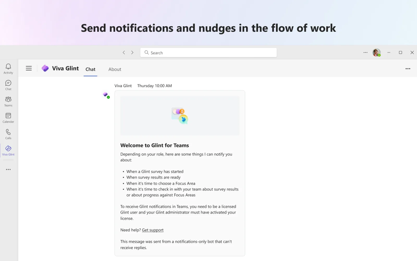Image resolution: width=417 pixels, height=261 pixels.
Task: Click the Viva Glint app title text
Action: tap(65, 68)
